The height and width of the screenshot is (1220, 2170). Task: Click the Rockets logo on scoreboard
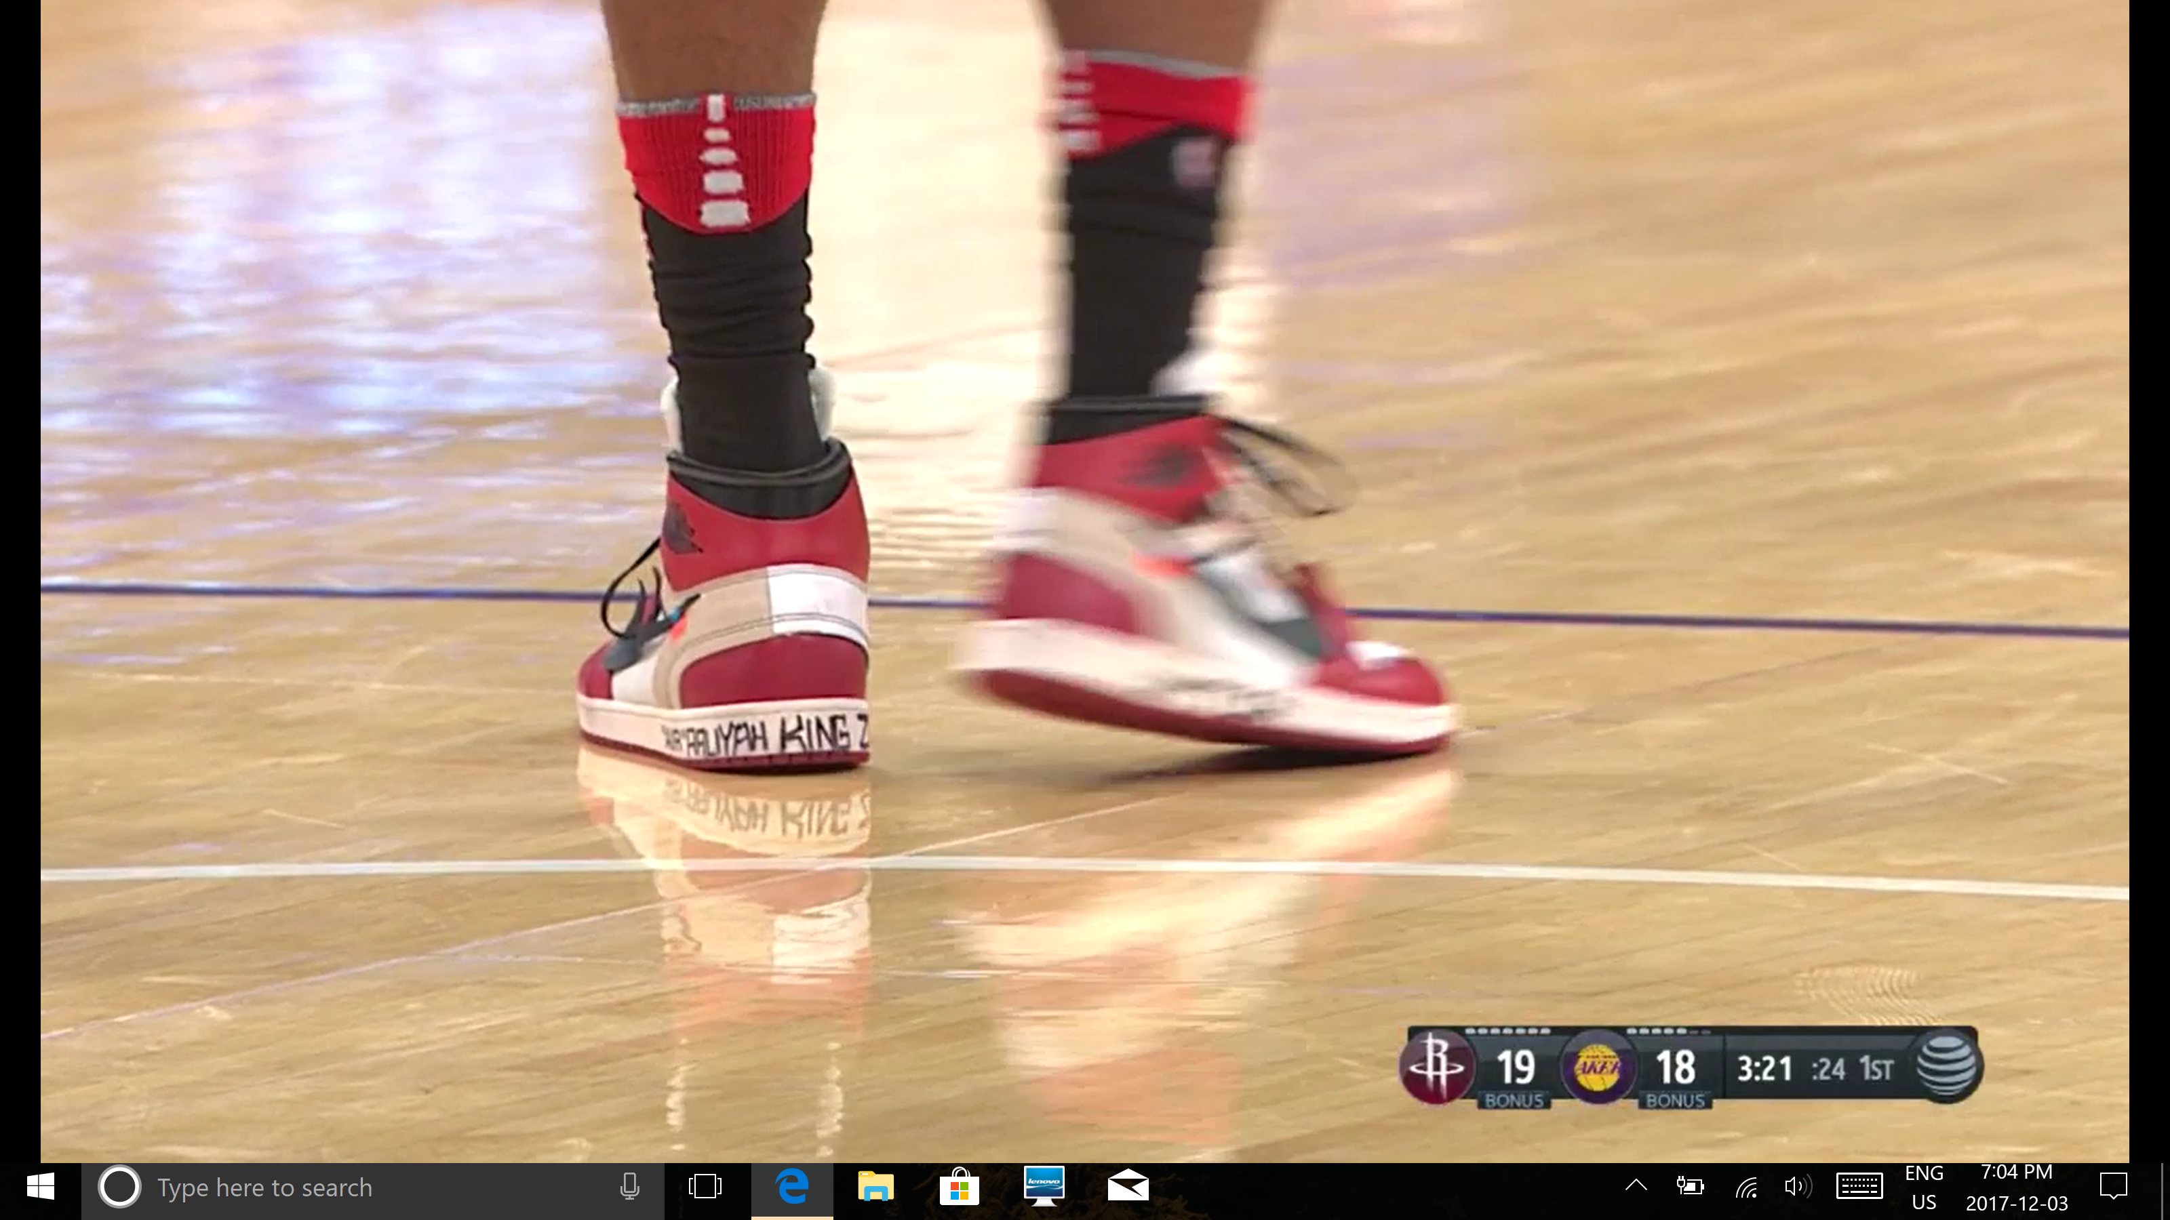point(1437,1067)
